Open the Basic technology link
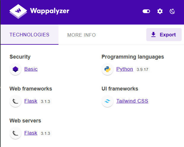 point(31,69)
